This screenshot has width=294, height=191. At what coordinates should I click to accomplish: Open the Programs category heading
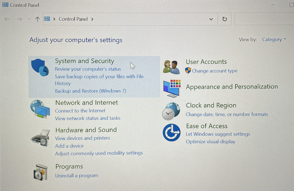69,167
